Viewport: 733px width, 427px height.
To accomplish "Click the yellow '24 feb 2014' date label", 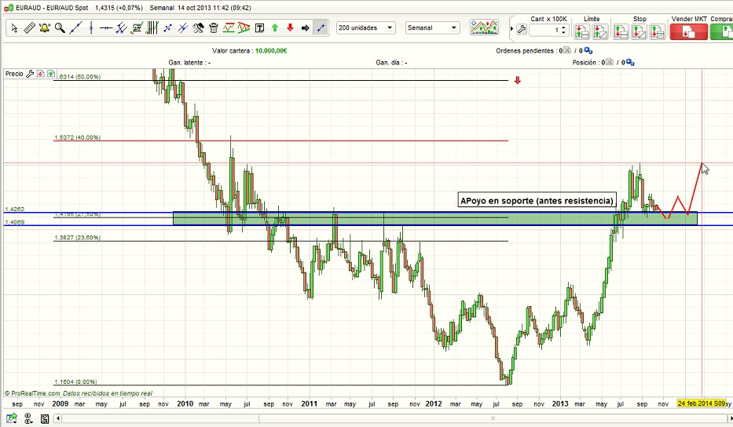I will pyautogui.click(x=702, y=403).
